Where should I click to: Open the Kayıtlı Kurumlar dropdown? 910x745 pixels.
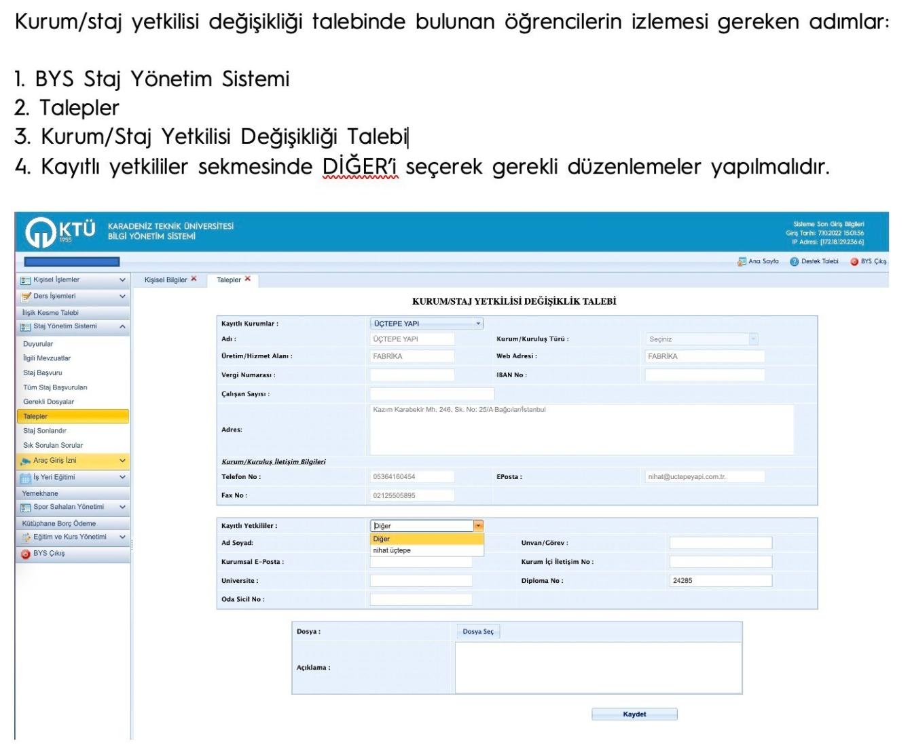(426, 324)
